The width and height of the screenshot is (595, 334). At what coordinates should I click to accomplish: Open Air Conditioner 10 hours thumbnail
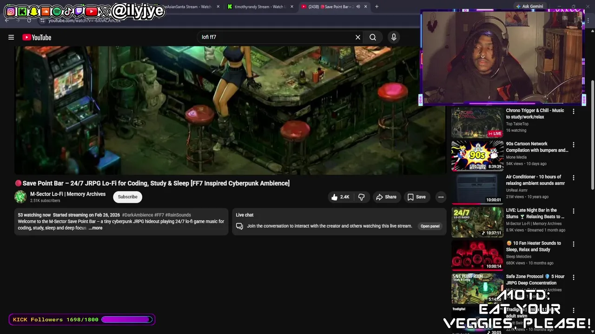click(477, 189)
